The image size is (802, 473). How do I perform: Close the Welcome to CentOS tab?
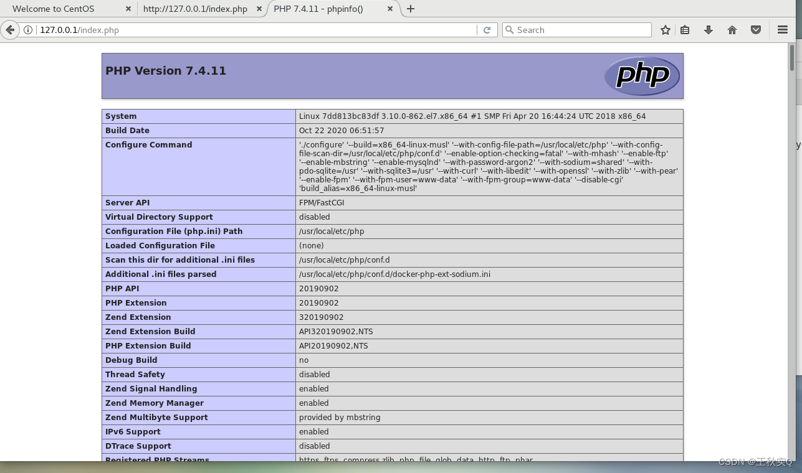pyautogui.click(x=128, y=9)
